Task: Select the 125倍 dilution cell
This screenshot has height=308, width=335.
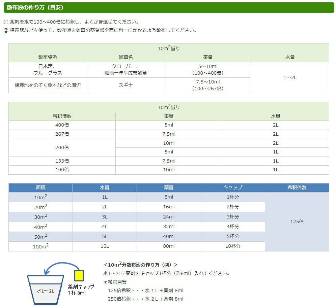Action: tap(297, 221)
